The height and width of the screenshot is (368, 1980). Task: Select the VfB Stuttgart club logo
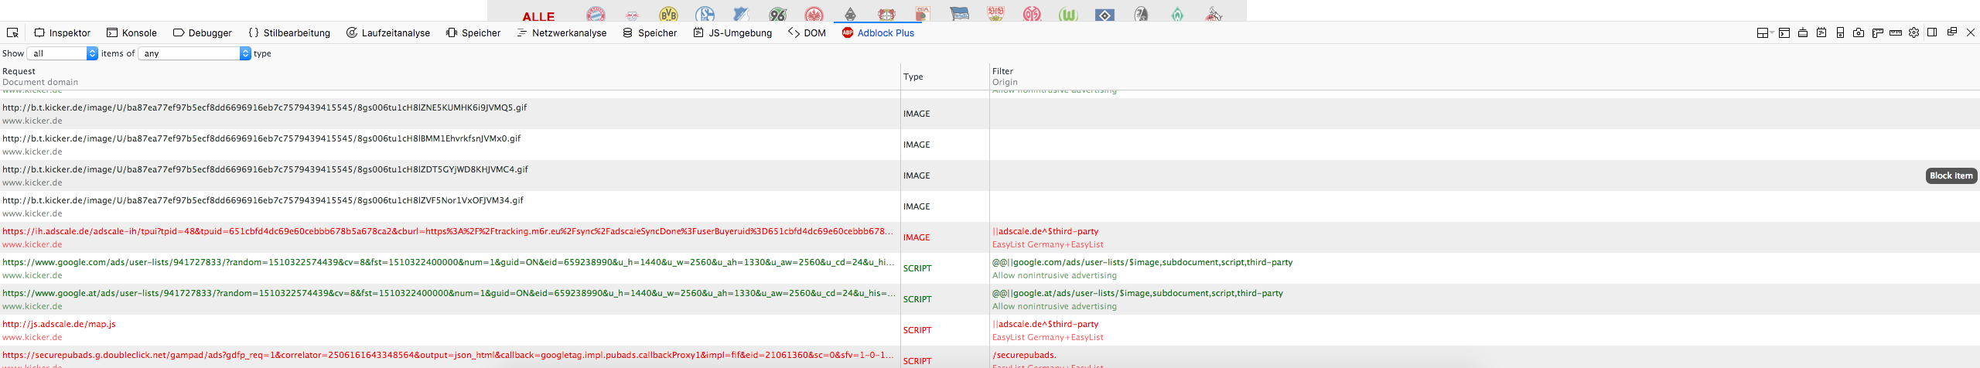995,14
